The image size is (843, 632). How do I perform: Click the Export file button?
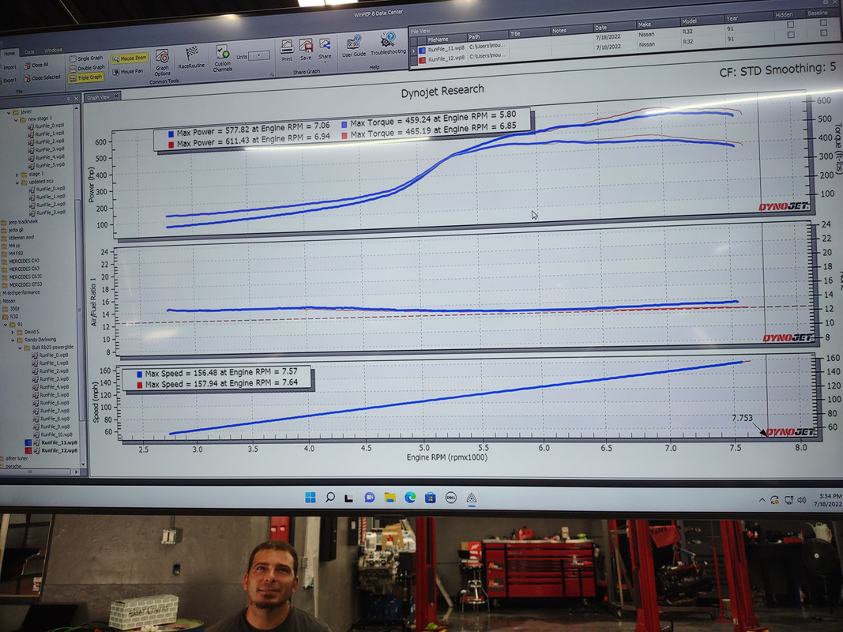[x=9, y=81]
